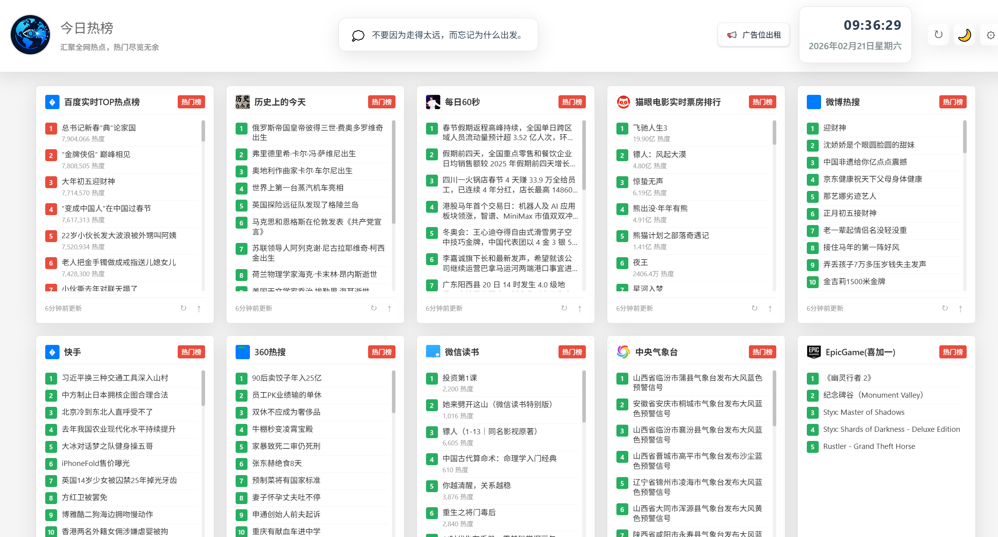The width and height of the screenshot is (998, 537).
Task: Click the 百度实时TOP热点榜 list scrollbar
Action: tap(203, 131)
